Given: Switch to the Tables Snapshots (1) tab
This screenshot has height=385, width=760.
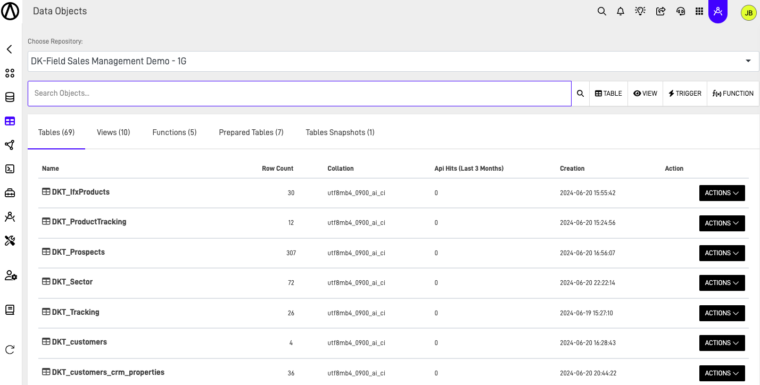Looking at the screenshot, I should tap(340, 132).
